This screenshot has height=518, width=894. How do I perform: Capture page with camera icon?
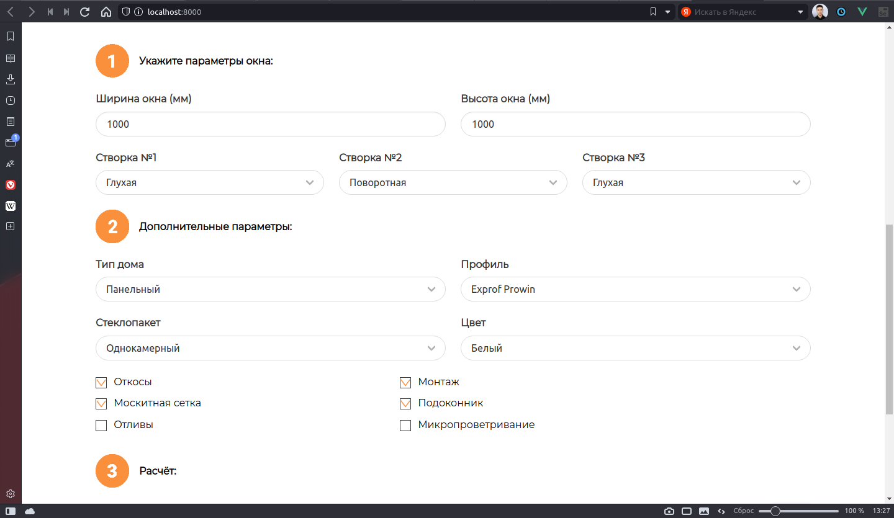click(669, 511)
